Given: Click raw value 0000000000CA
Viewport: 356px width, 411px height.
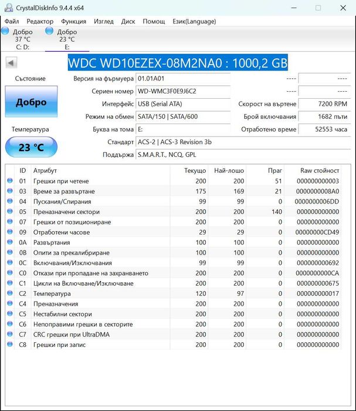Looking at the screenshot, I should pos(317,273).
